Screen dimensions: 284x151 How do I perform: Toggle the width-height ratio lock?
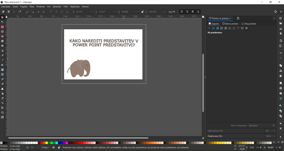pyautogui.click(x=142, y=12)
